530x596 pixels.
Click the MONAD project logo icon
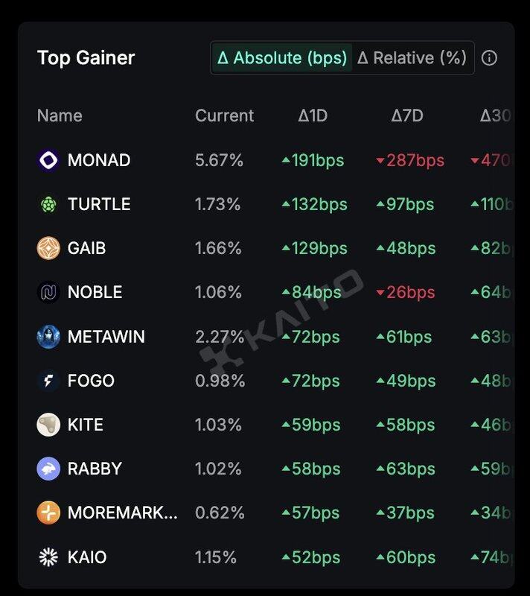(48, 160)
